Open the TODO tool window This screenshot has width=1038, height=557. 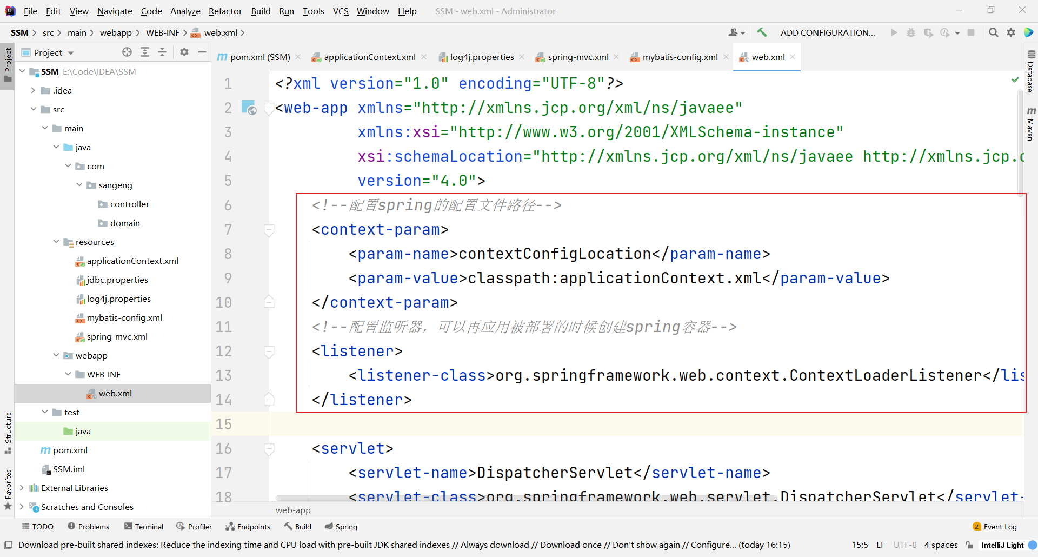pos(37,527)
